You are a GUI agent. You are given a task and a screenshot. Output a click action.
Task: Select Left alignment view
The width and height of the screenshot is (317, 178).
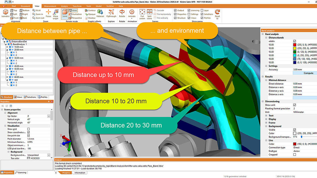tap(14, 14)
